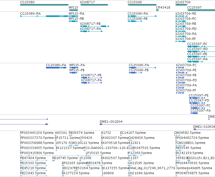Open EST RP004556875.5prime
Image resolution: width=215 pixels, height=177 pixels.
[x=192, y=173]
